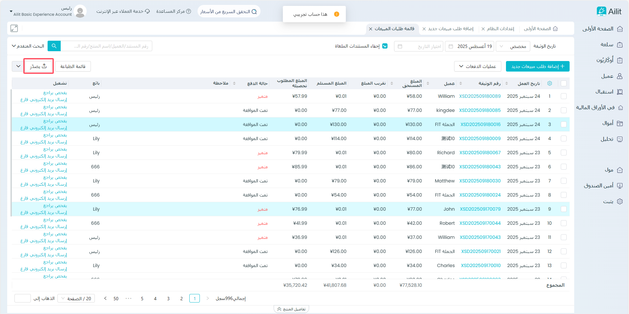This screenshot has height=314, width=629.
Task: Expand advanced search (البحث المتقدم)
Action: pyautogui.click(x=28, y=46)
